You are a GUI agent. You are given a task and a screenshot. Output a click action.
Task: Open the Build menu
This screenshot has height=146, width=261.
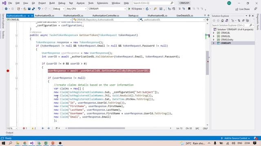(52, 3)
